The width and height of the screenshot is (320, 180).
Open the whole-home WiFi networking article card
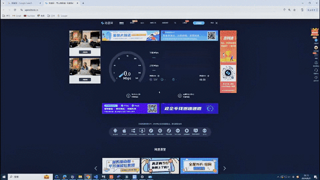point(199,166)
